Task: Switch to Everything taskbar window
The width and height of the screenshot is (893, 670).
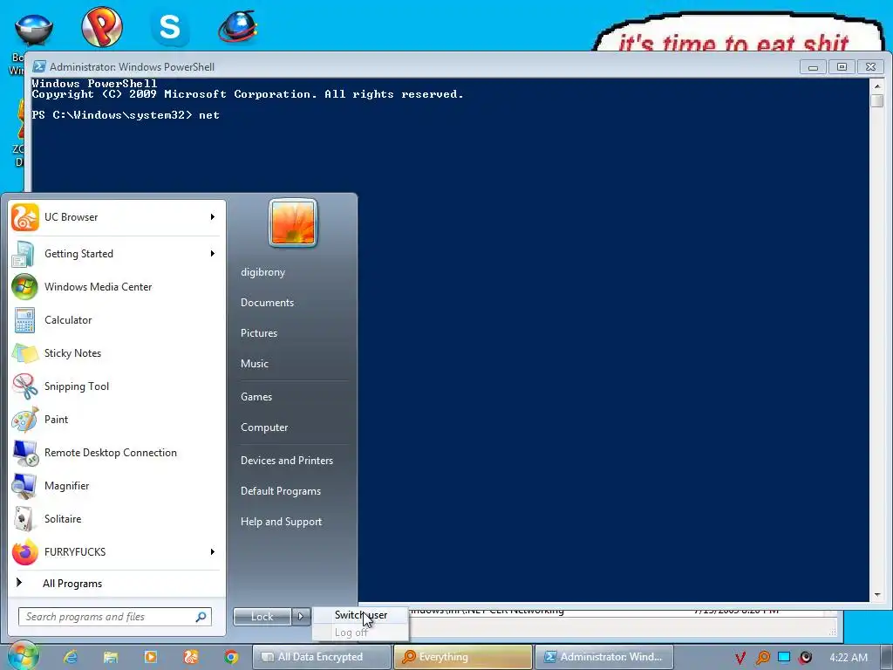Action: 462,657
